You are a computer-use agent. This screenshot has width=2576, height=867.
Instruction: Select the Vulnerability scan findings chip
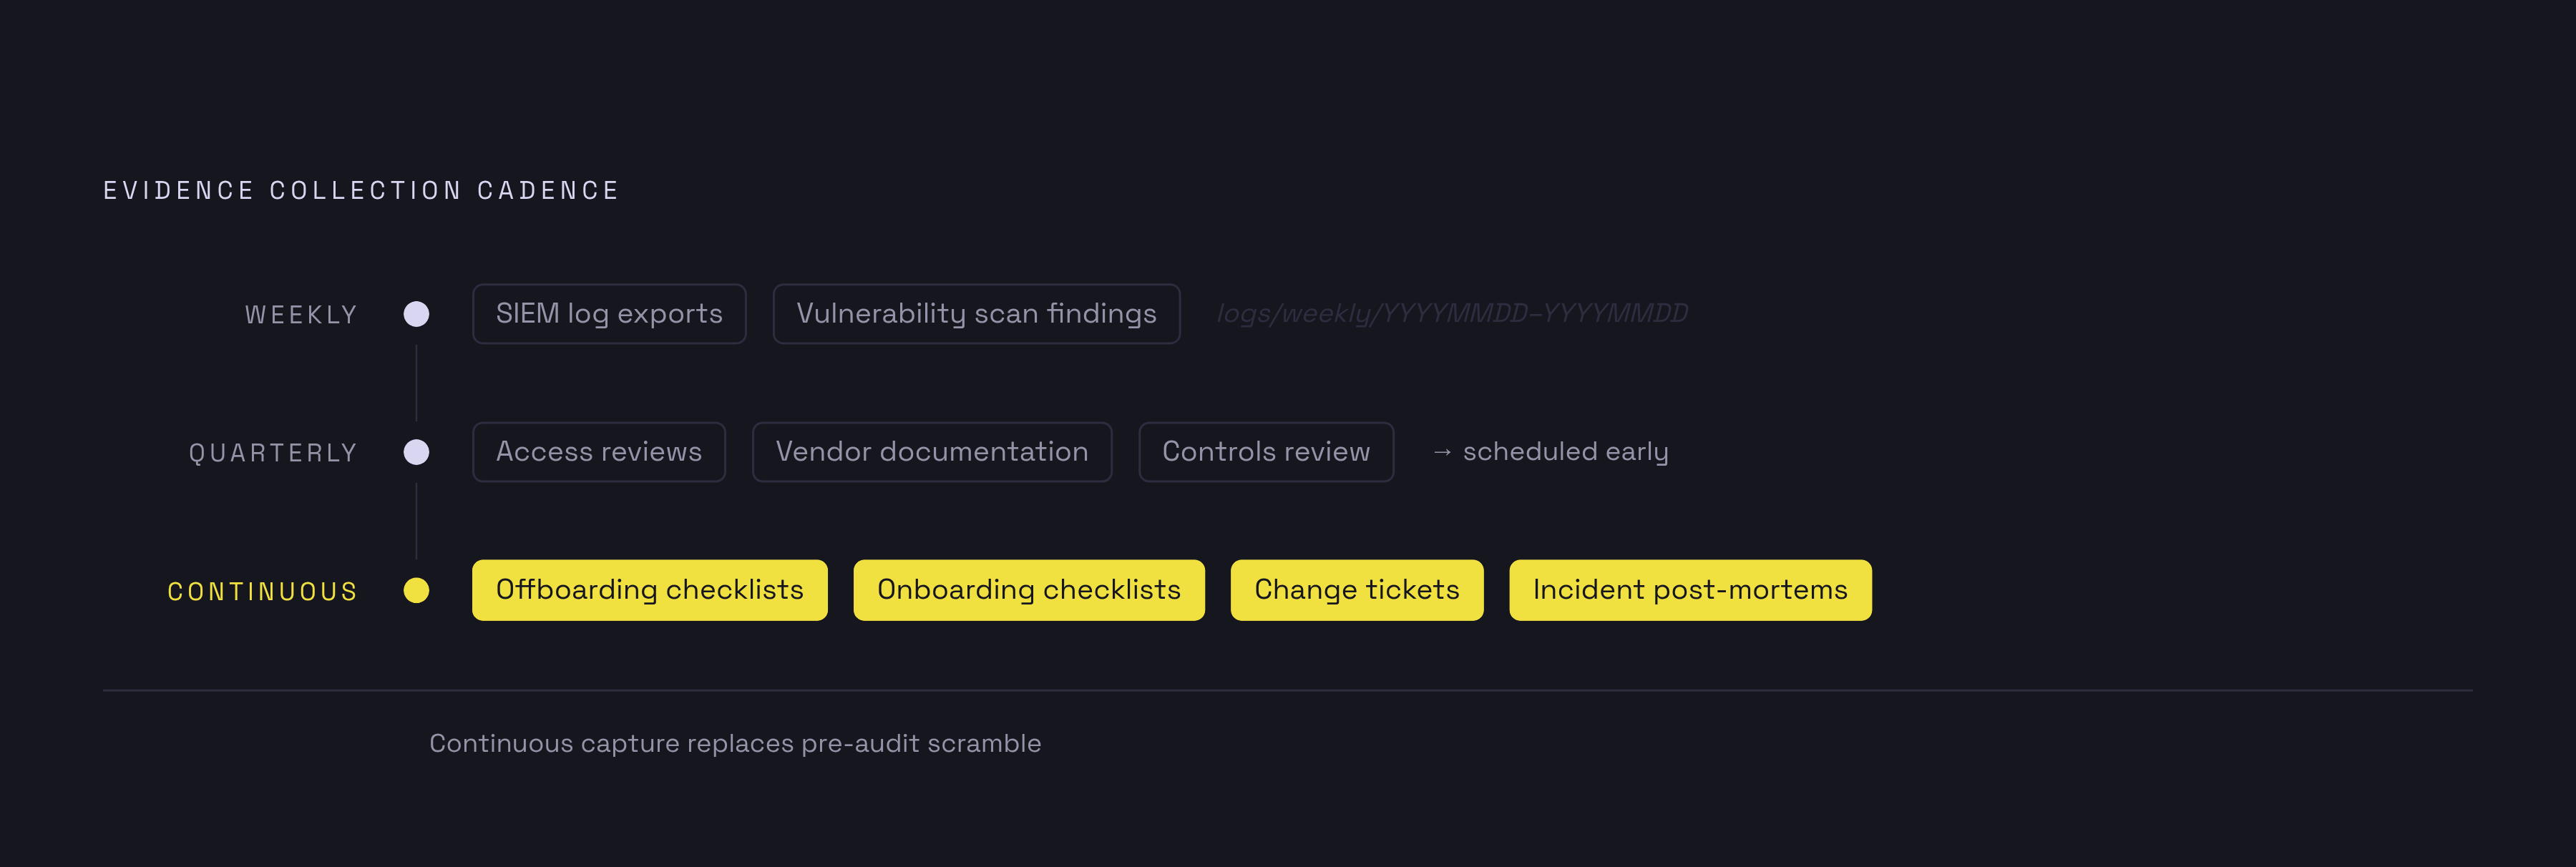point(976,314)
